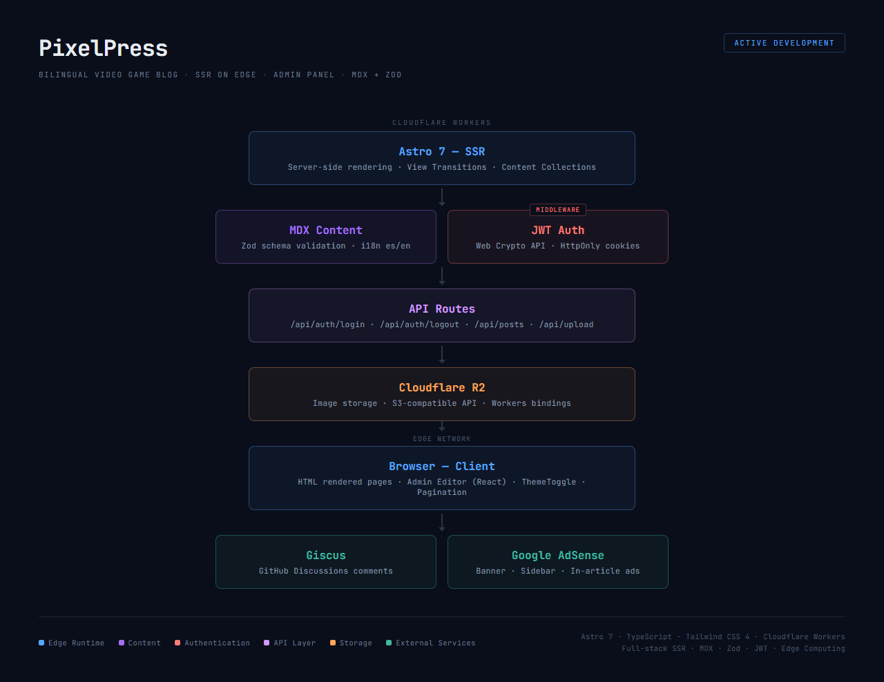
Task: Open the JWT Auth card
Action: [558, 237]
